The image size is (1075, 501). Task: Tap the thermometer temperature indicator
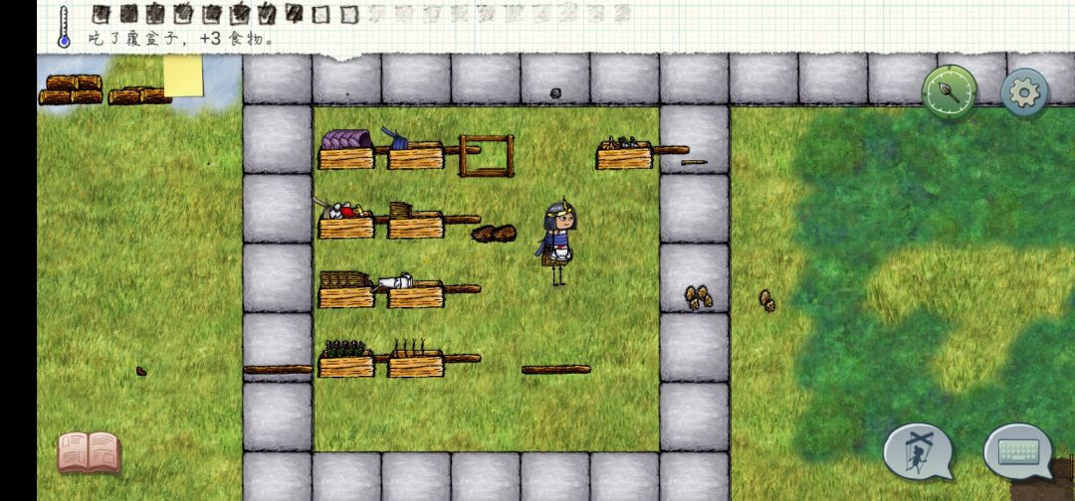tap(64, 28)
